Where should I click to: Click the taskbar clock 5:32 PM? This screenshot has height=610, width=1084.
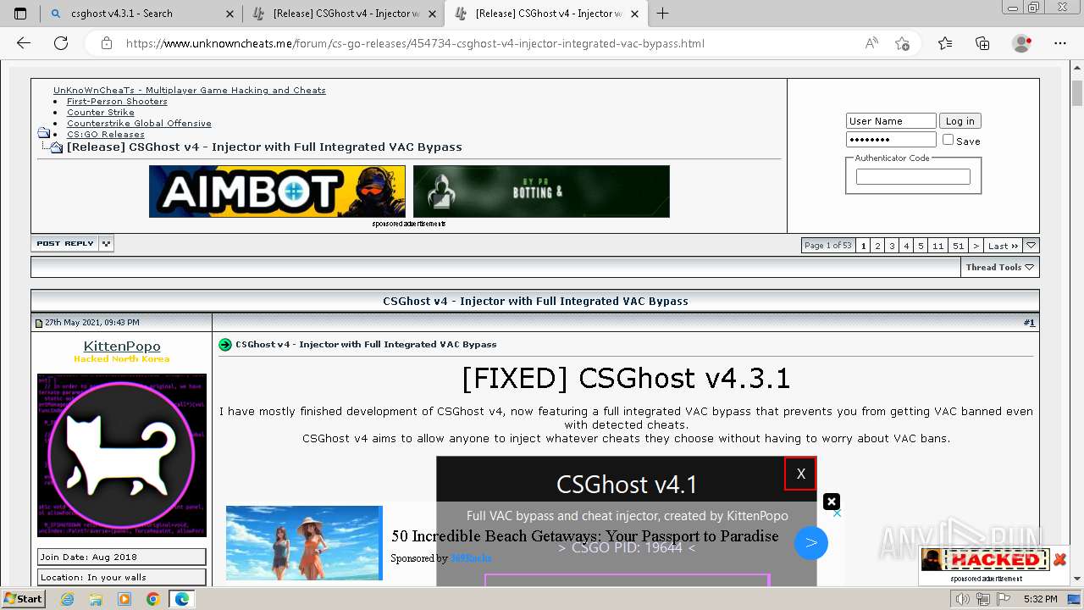[x=1040, y=599]
